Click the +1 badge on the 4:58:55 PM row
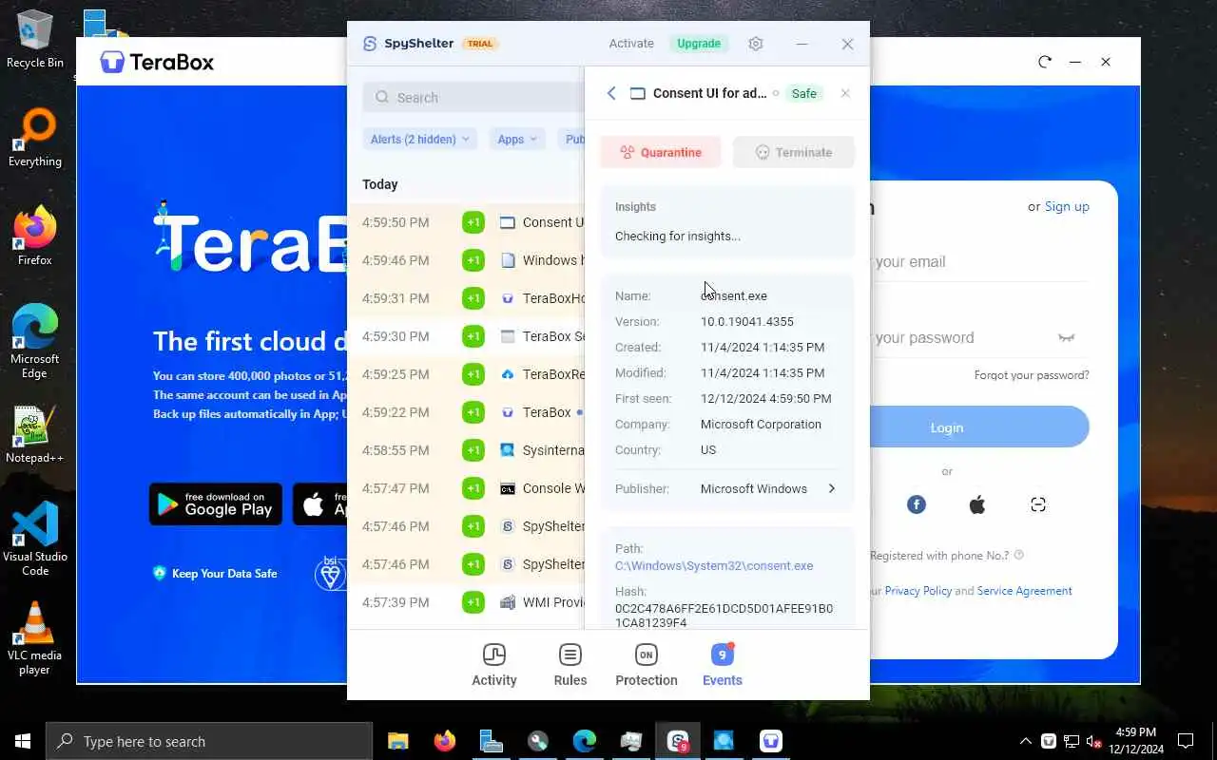The width and height of the screenshot is (1217, 760). coord(473,450)
